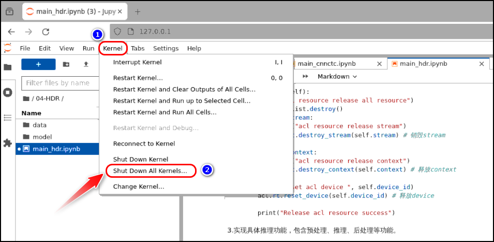Open the View menu

[x=67, y=48]
